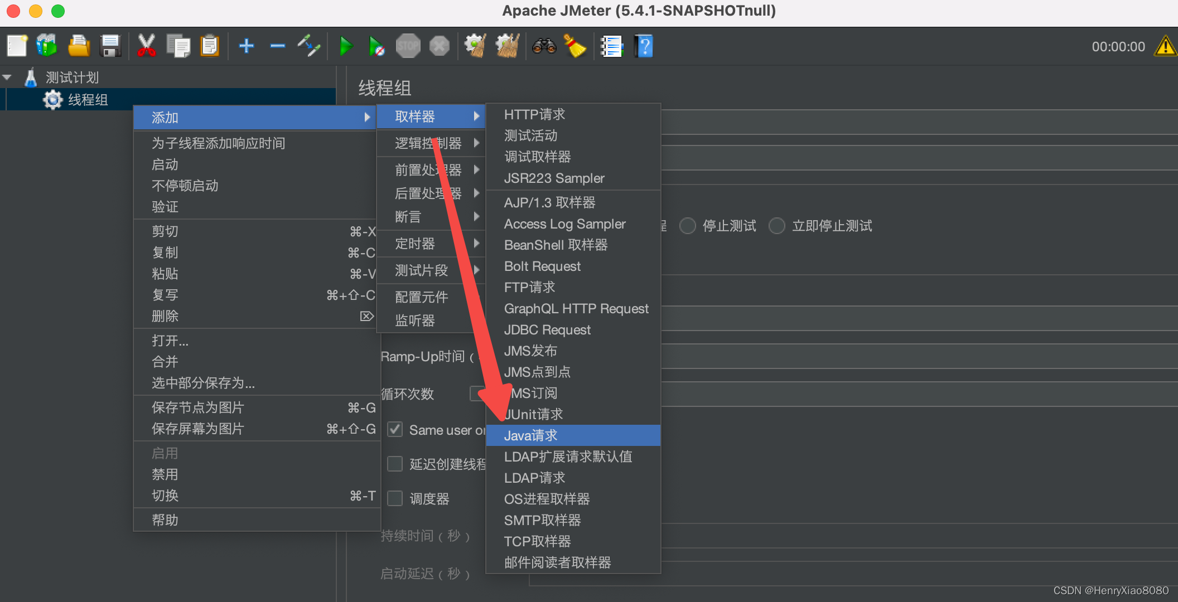Select the 停止测试 radio button

click(x=688, y=226)
